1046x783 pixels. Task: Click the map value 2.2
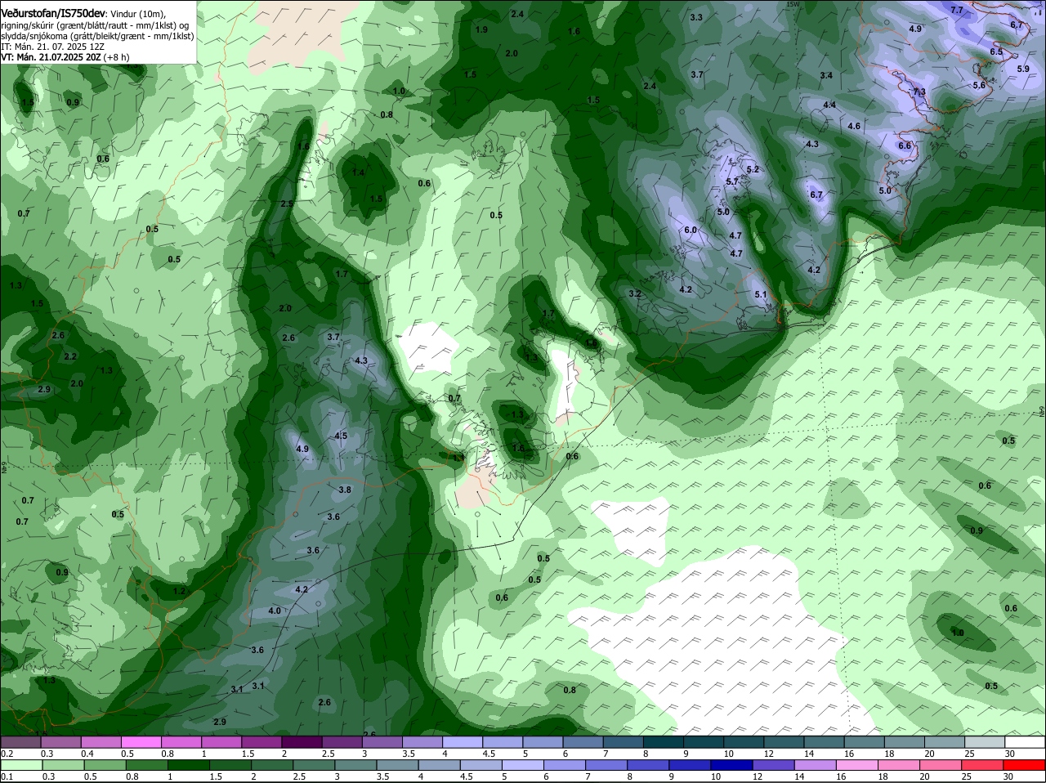point(70,357)
